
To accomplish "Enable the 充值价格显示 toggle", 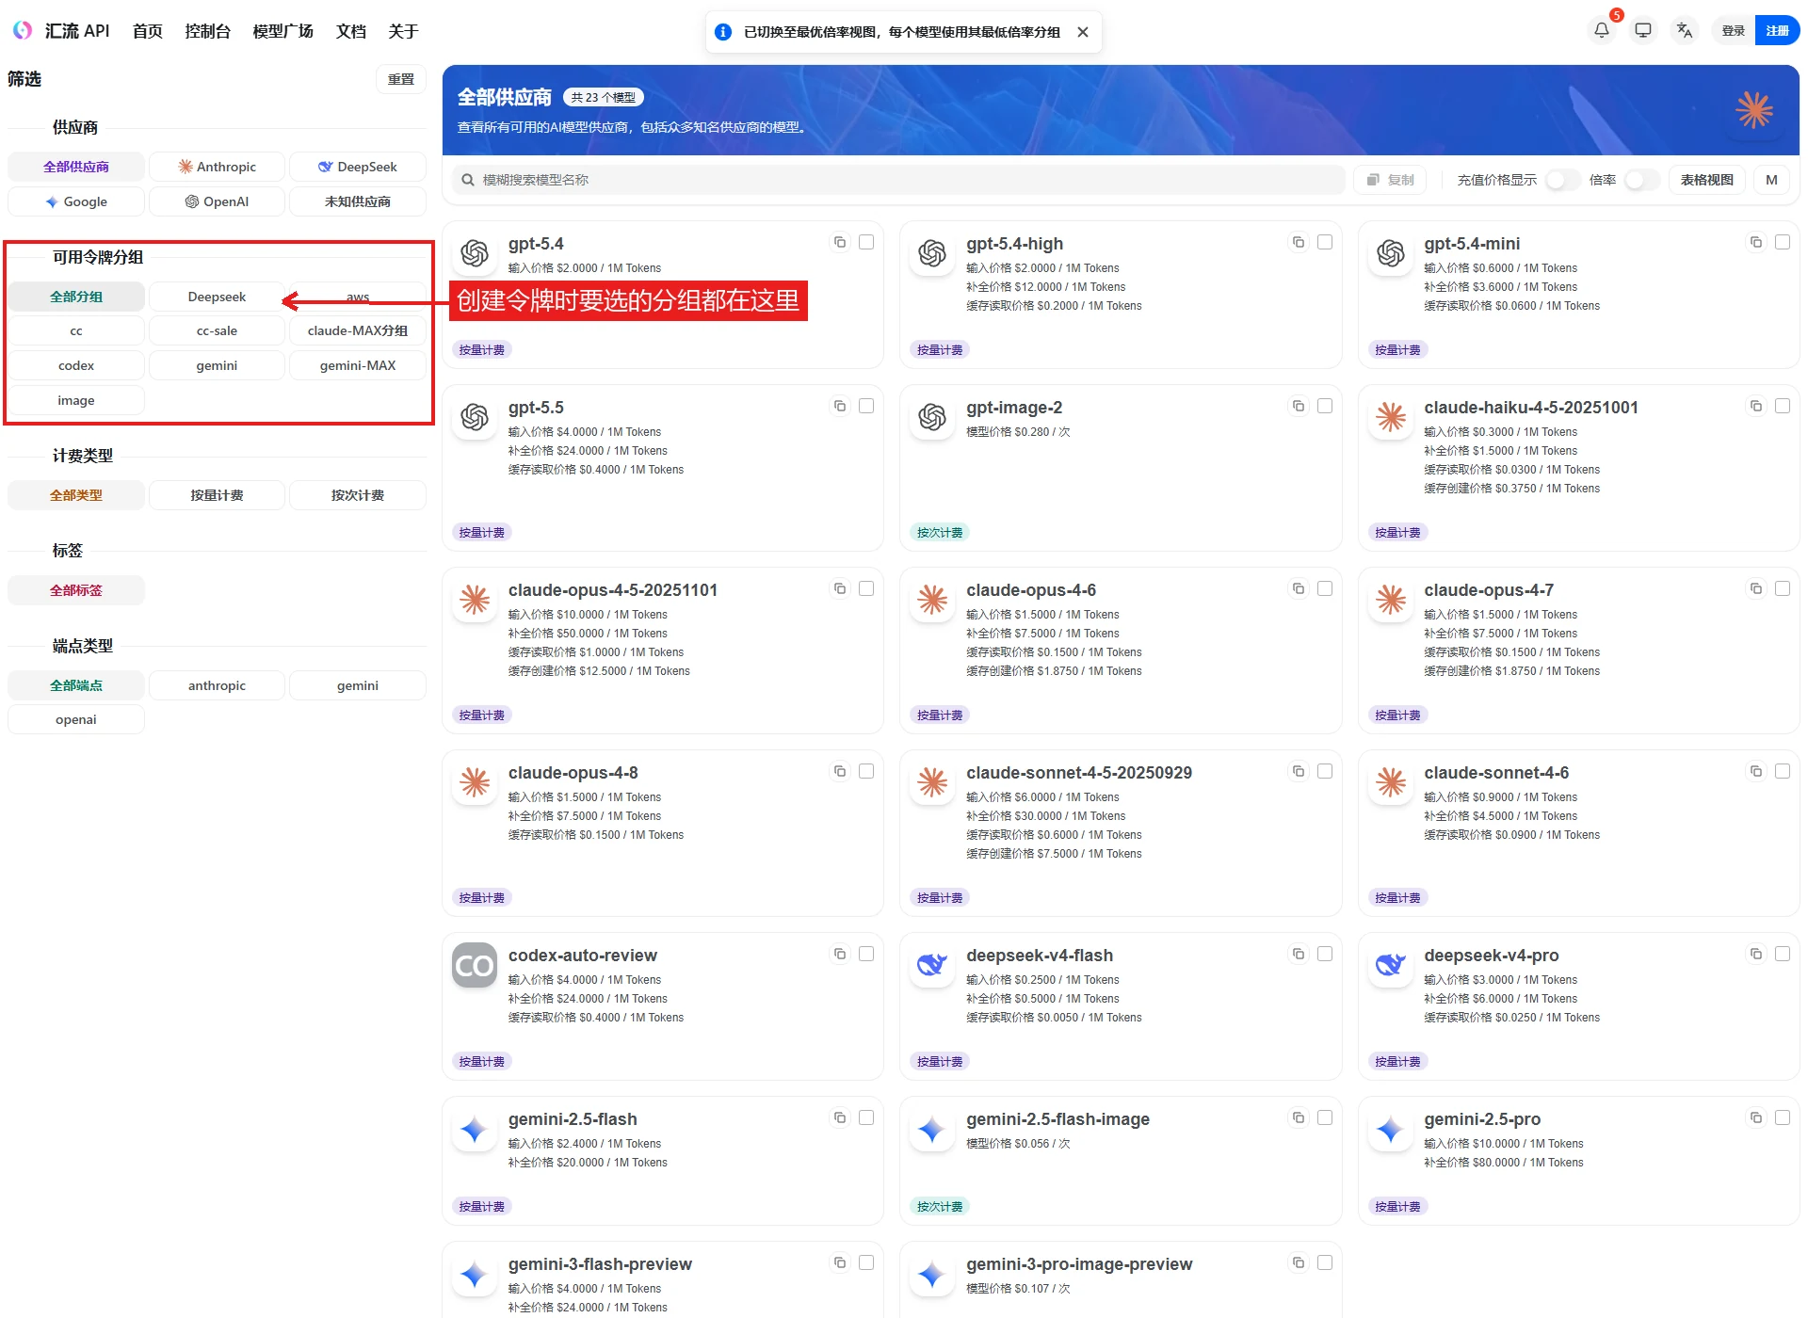I will (1561, 180).
